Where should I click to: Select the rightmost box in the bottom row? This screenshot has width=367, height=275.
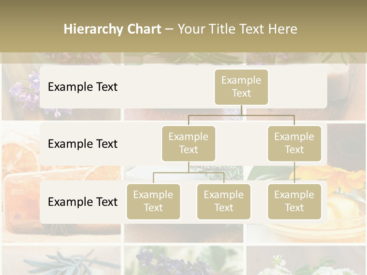294,201
